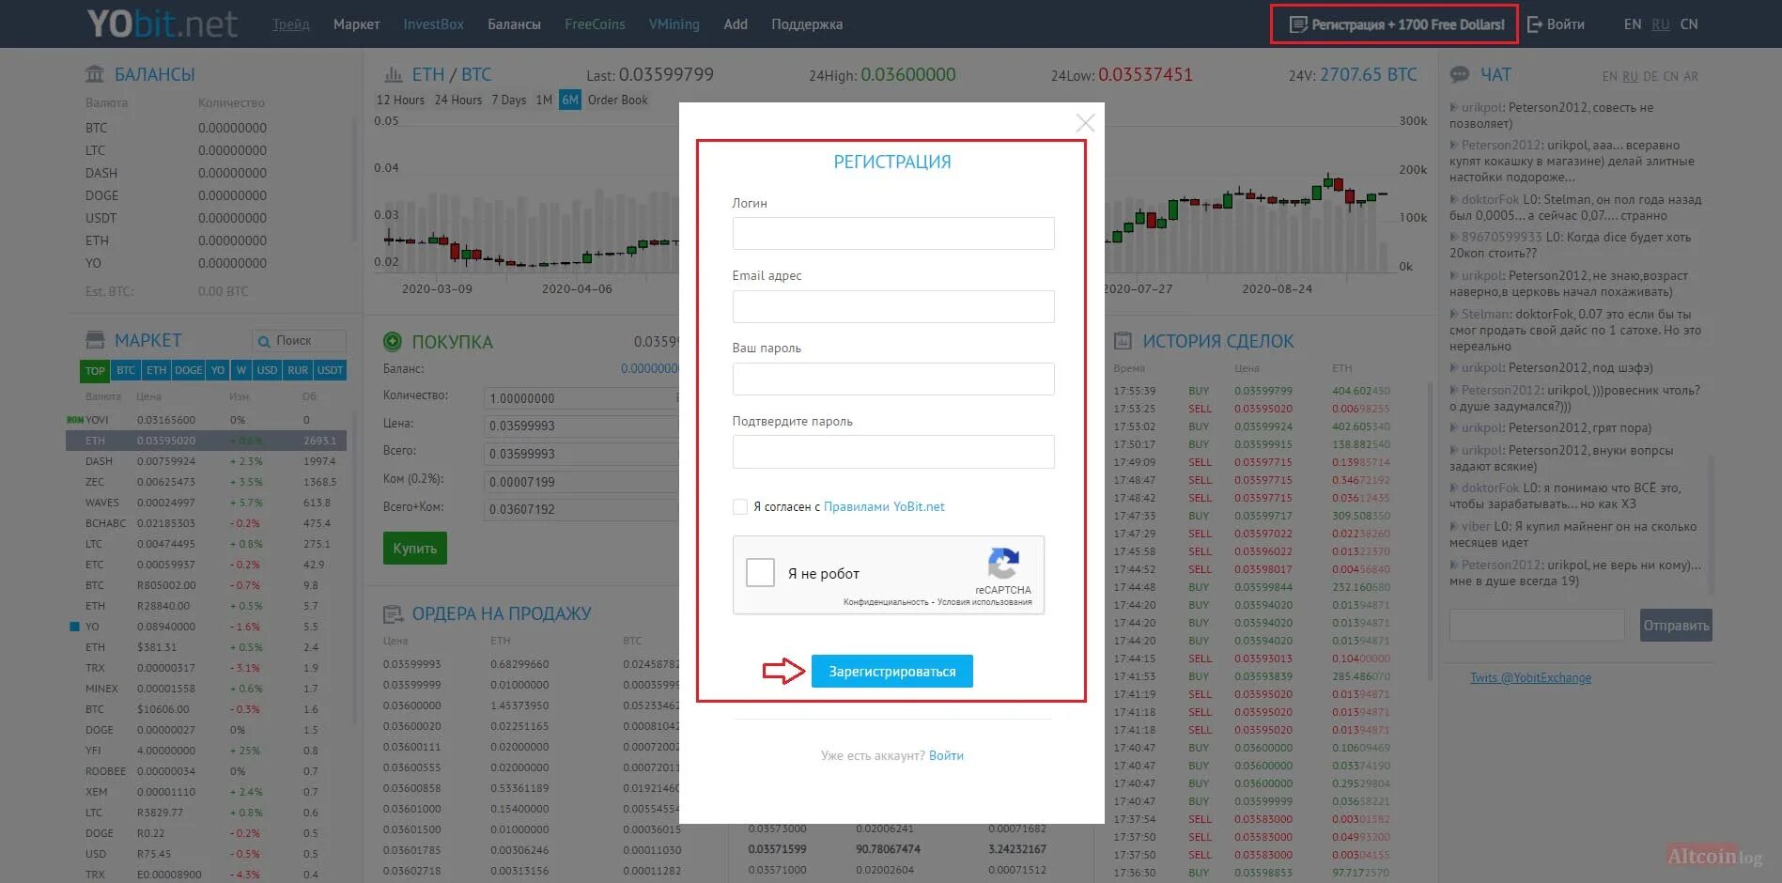Click the reCAPTCHA logo

point(1003,564)
